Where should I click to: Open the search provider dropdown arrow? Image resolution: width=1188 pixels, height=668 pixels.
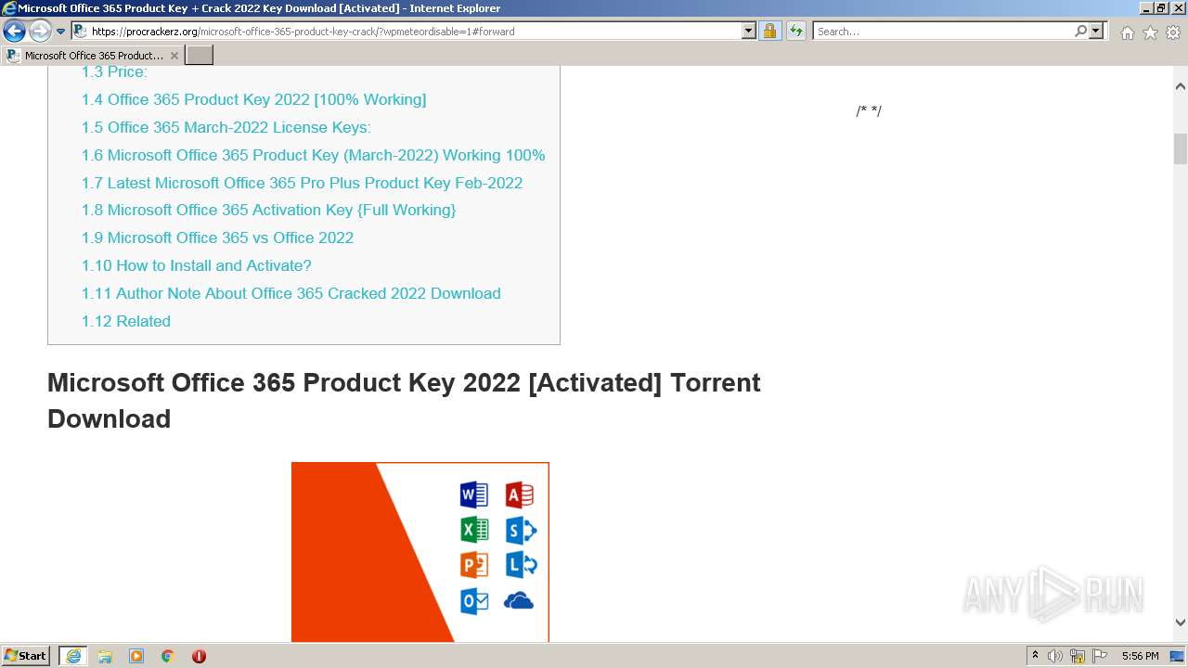click(x=1096, y=31)
